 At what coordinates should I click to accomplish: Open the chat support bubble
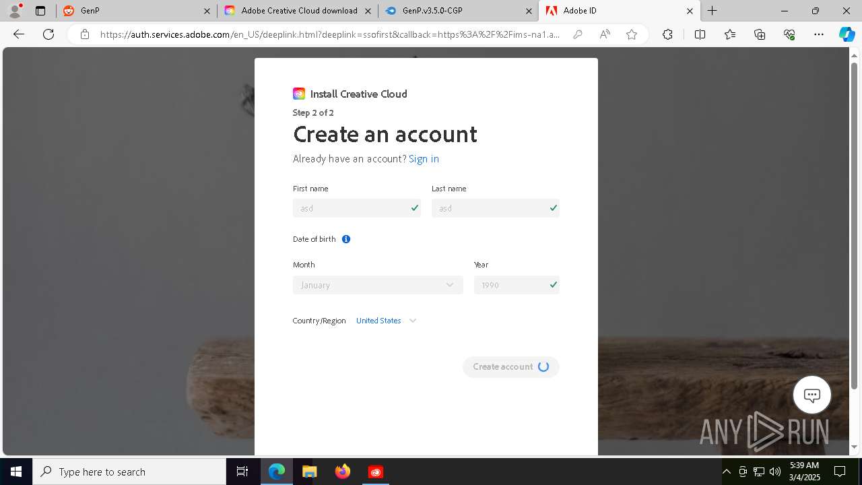point(811,395)
